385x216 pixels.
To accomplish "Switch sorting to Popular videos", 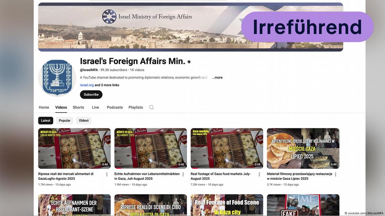I will [x=65, y=120].
